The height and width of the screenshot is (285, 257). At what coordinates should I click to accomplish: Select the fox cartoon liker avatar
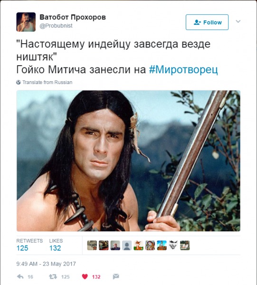[x=139, y=245]
